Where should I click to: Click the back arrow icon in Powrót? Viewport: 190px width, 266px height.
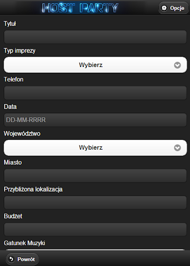[x=11, y=259]
